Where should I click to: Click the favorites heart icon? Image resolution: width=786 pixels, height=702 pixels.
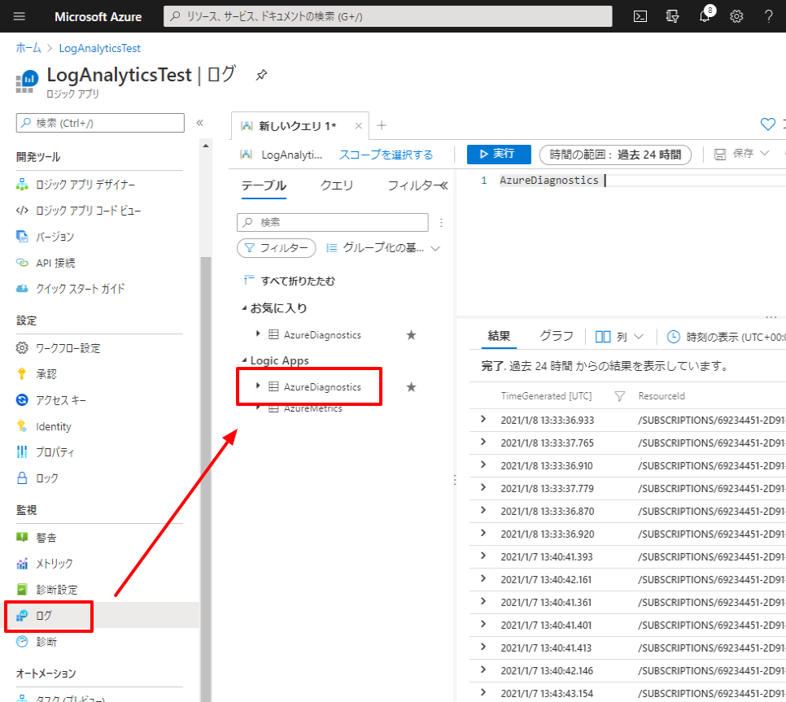tap(767, 124)
